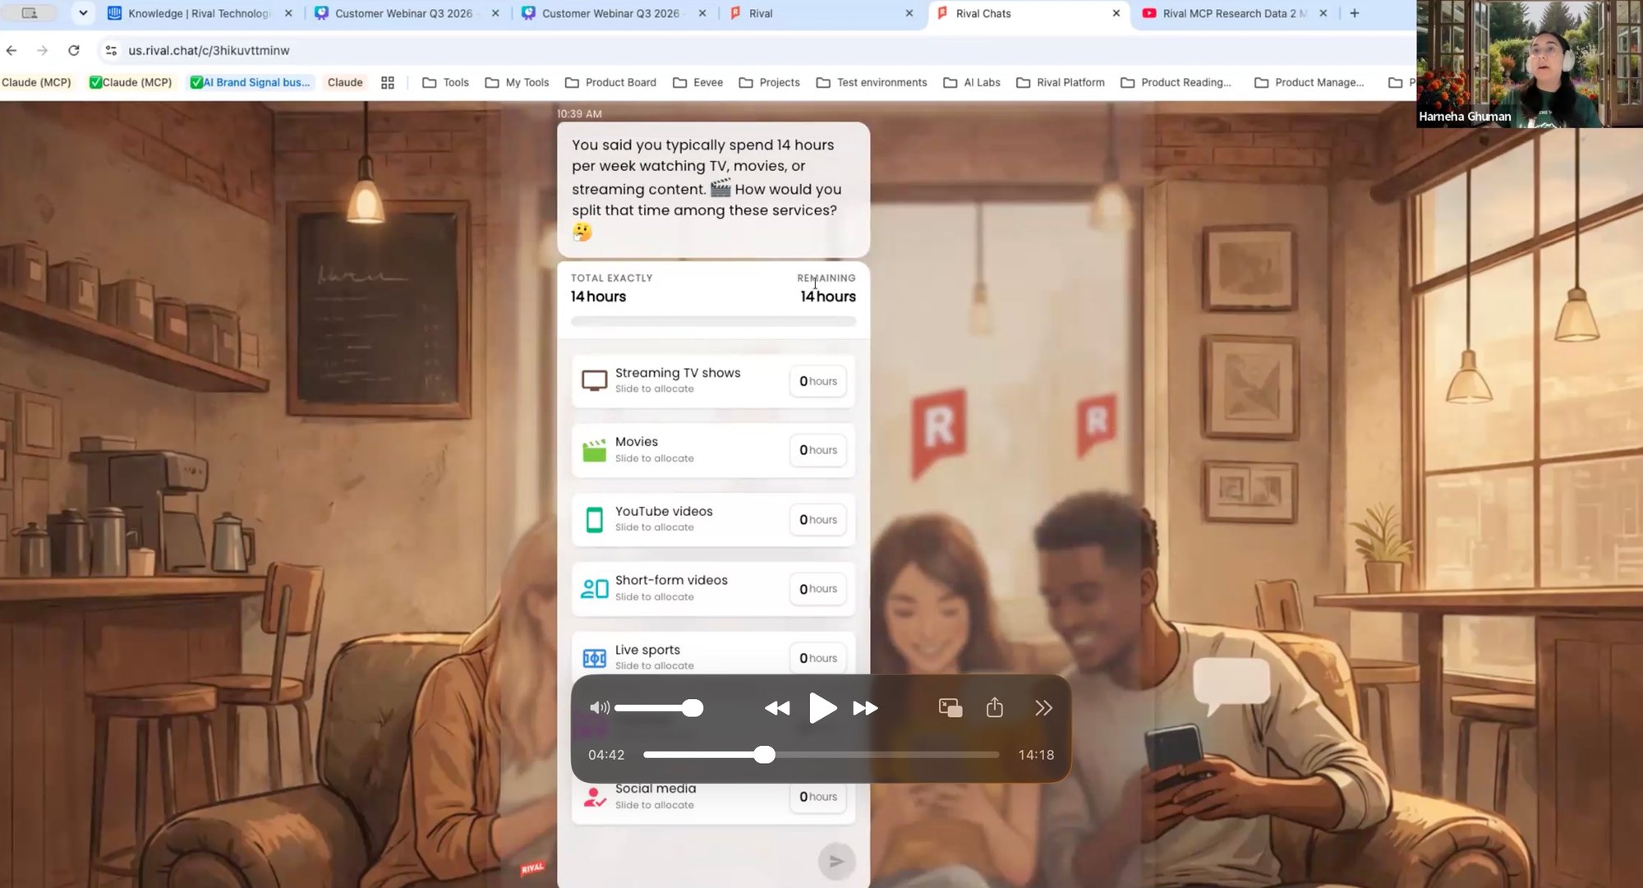Image resolution: width=1643 pixels, height=888 pixels.
Task: Open the Product Board bookmarks folder
Action: pos(610,82)
